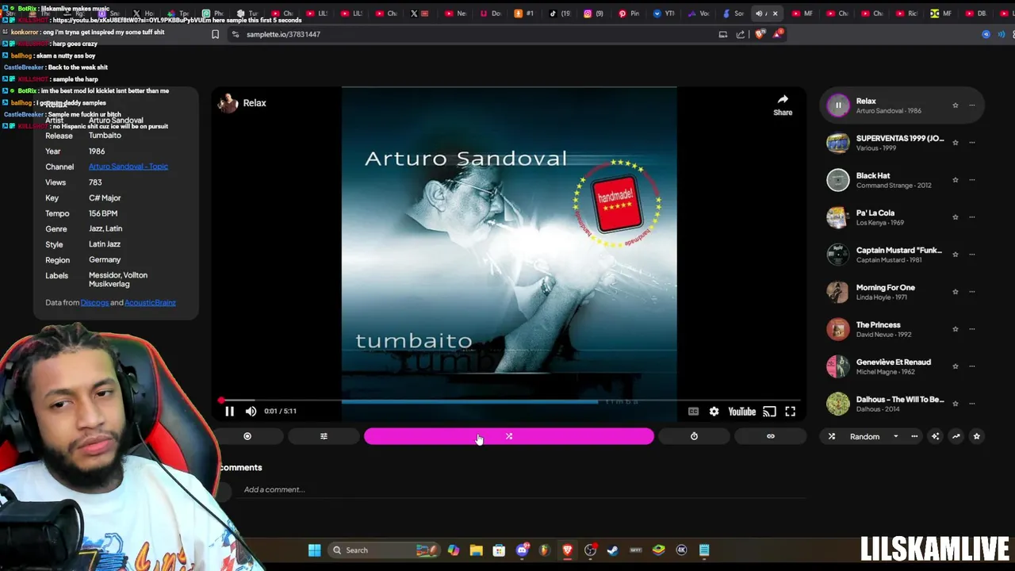Enter fullscreen video mode
The height and width of the screenshot is (571, 1015).
click(x=791, y=411)
